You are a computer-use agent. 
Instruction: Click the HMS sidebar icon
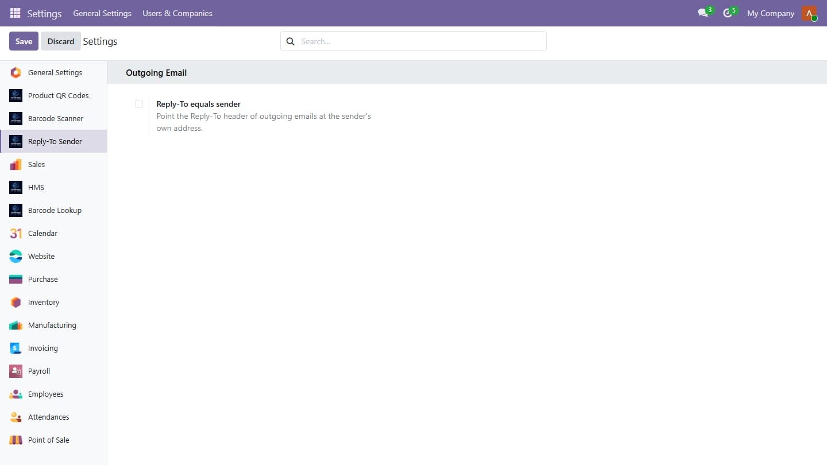(16, 188)
